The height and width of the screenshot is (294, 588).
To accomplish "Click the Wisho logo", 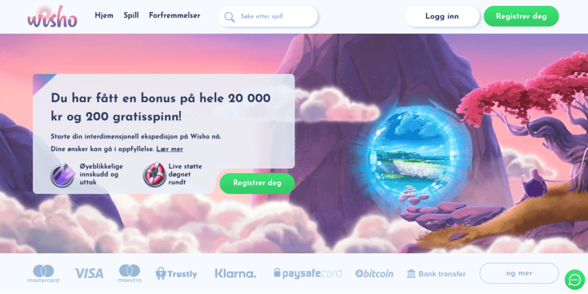I will pos(52,17).
